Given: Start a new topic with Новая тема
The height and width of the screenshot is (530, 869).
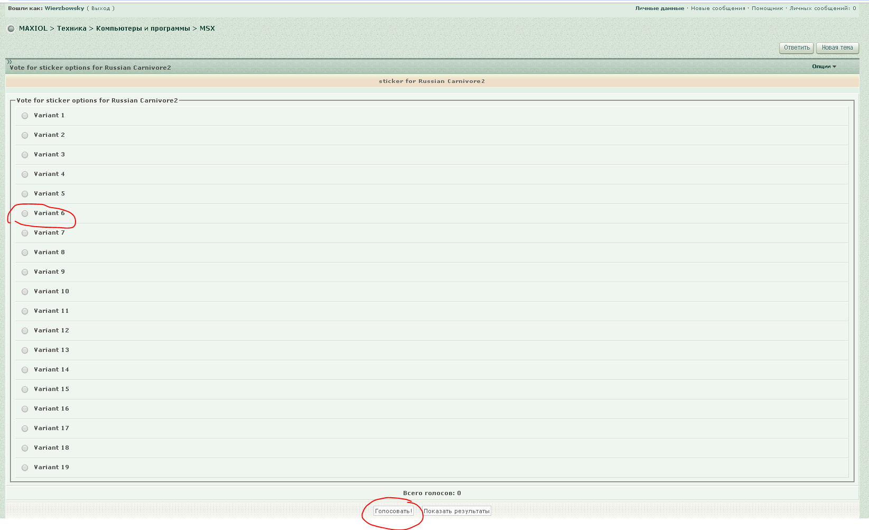Looking at the screenshot, I should tap(837, 48).
